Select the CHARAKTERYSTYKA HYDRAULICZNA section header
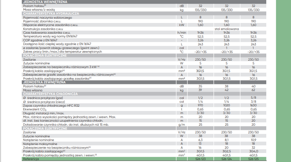291x162 pixels. click(x=51, y=13)
